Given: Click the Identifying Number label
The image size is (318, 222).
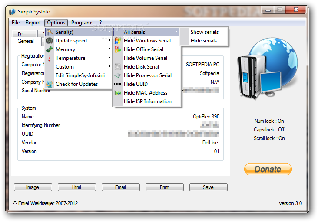Looking at the screenshot, I should 41,125.
